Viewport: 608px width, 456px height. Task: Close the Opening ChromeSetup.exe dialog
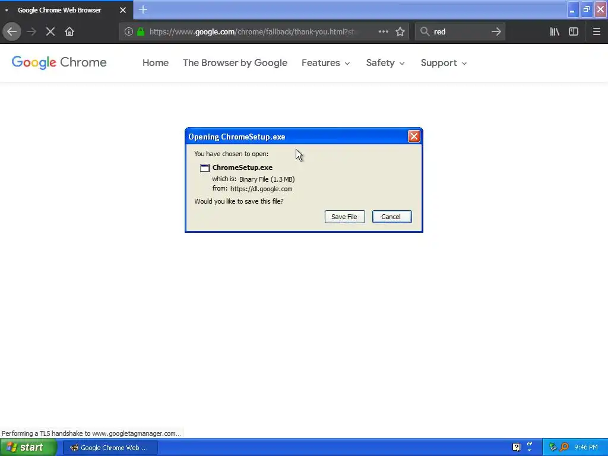(x=414, y=137)
